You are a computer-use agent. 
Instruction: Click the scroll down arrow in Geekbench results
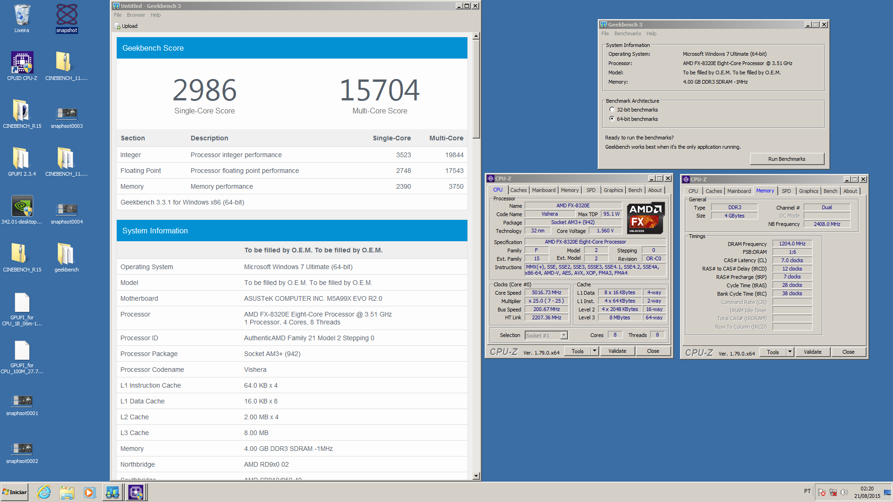tap(476, 476)
